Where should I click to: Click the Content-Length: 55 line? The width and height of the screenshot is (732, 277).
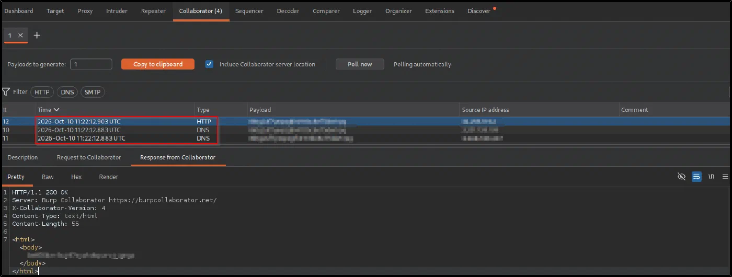[x=45, y=224]
